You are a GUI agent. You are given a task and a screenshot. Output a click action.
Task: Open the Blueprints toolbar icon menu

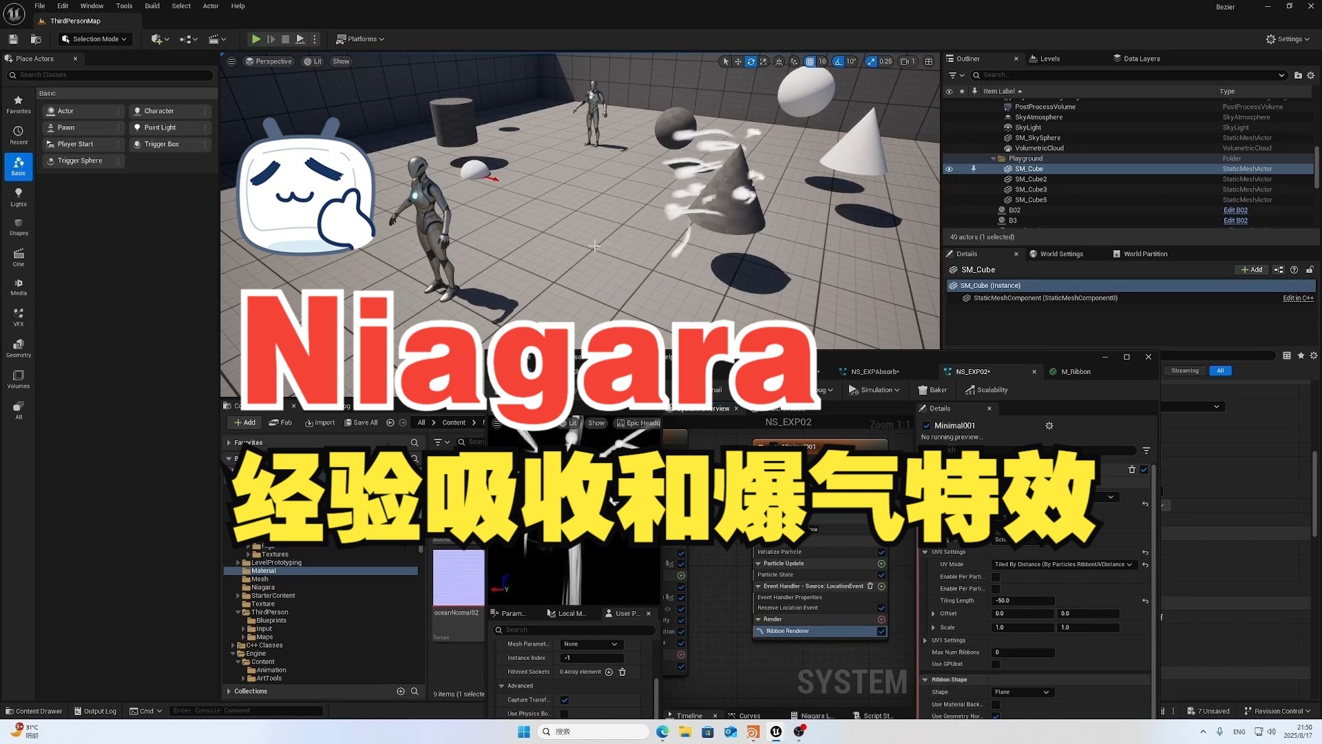188,39
